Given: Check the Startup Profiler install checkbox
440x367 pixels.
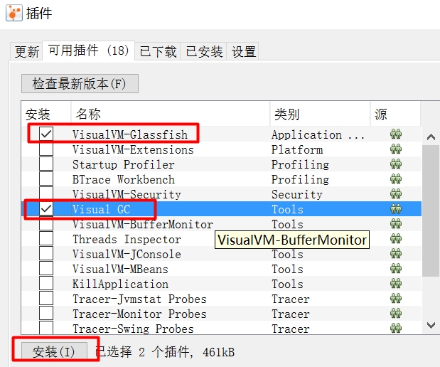Looking at the screenshot, I should click(x=46, y=164).
